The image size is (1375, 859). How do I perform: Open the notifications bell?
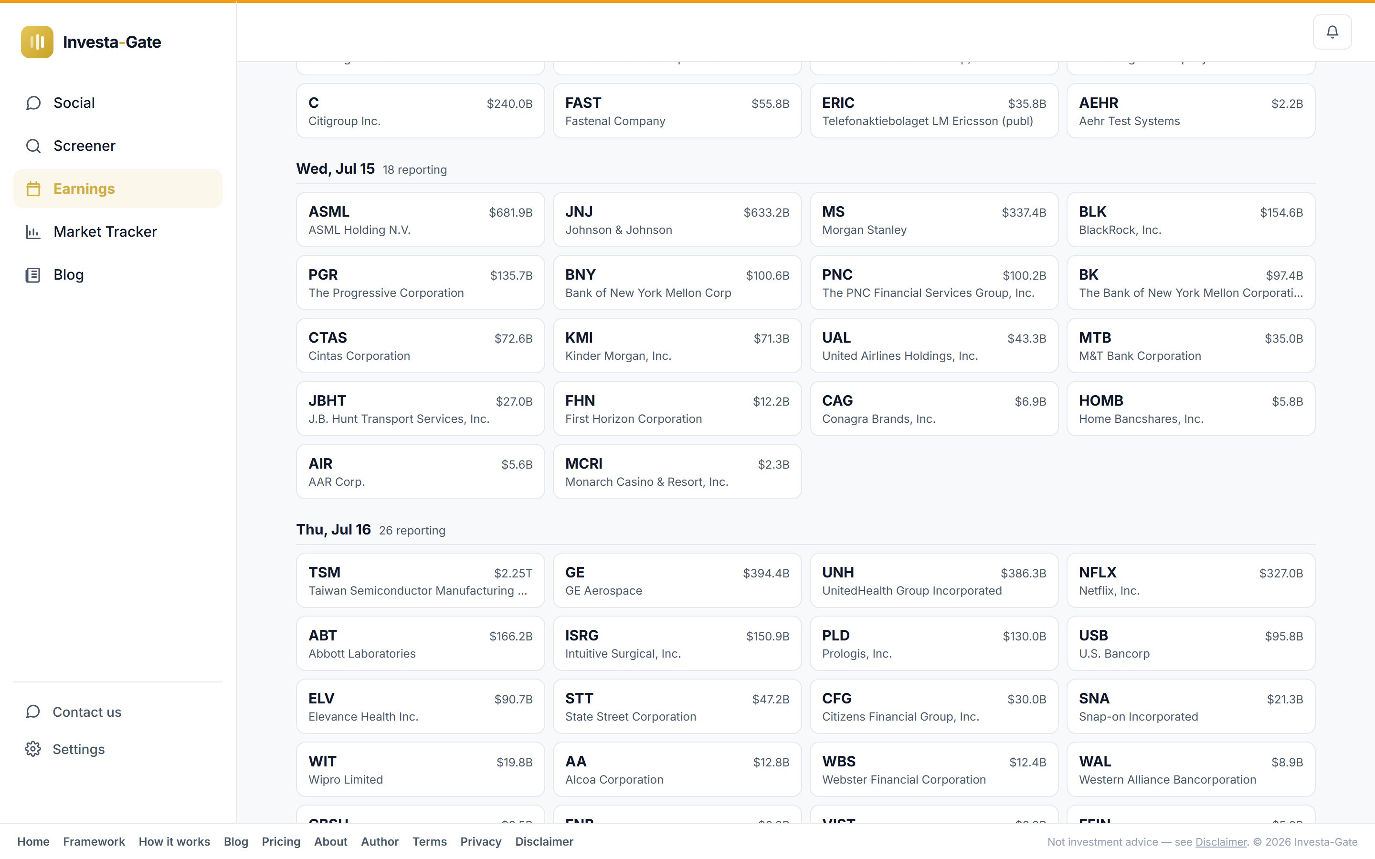(x=1332, y=32)
